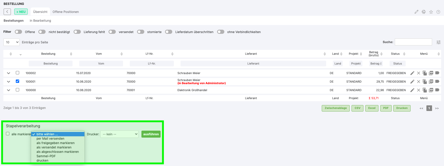Image resolution: width=444 pixels, height=166 pixels.
Task: Click the printer icon in top toolbar
Action: coord(424,12)
